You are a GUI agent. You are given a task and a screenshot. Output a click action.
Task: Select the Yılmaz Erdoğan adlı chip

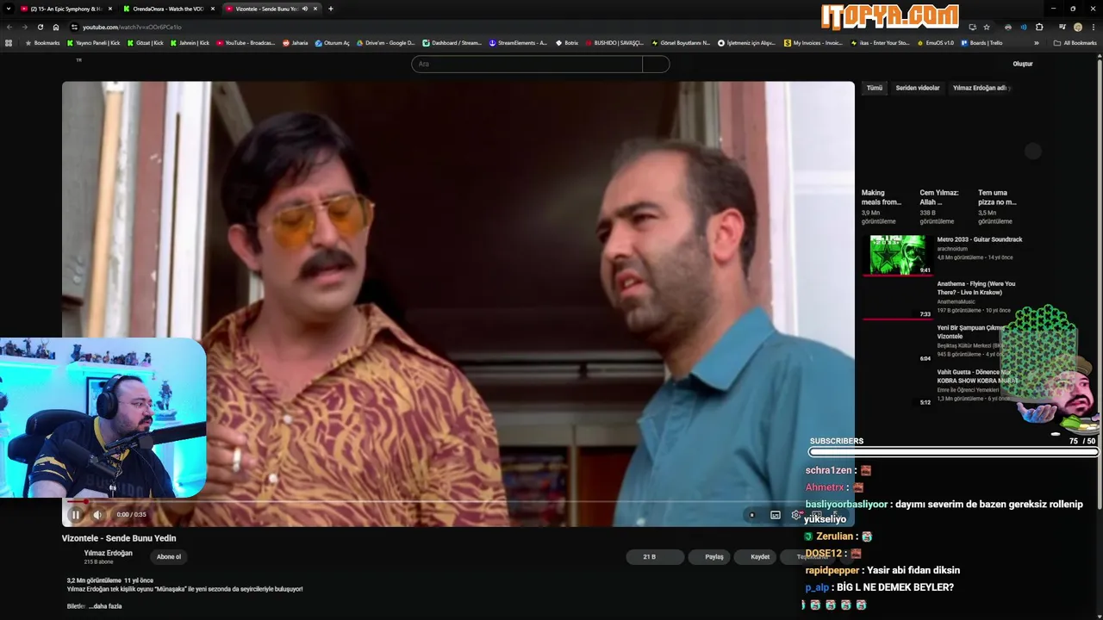pos(980,88)
